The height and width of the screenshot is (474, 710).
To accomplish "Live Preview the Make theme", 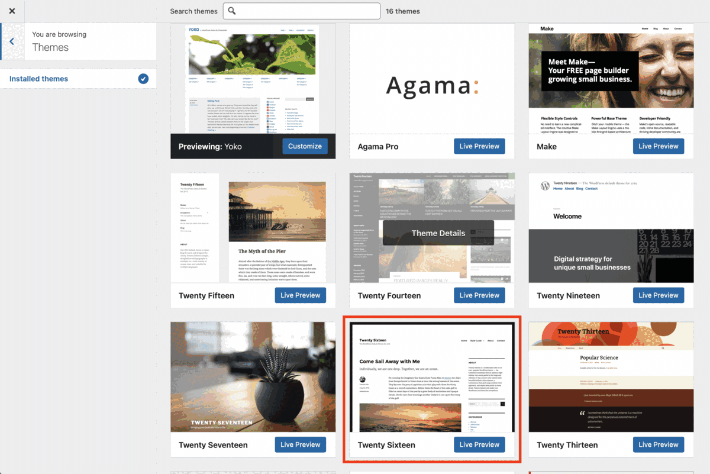I will [659, 146].
